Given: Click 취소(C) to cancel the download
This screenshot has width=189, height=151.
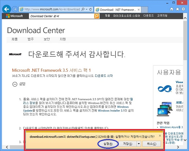Looking at the screenshot, I should (152, 144).
